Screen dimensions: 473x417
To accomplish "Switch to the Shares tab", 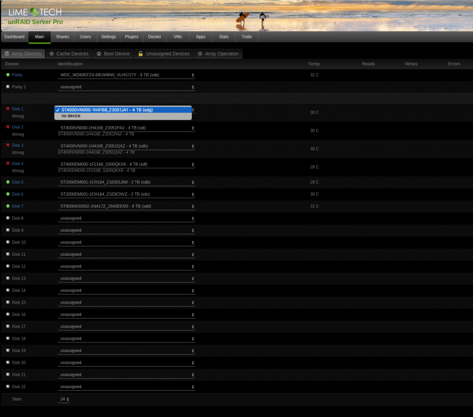I will click(x=62, y=37).
